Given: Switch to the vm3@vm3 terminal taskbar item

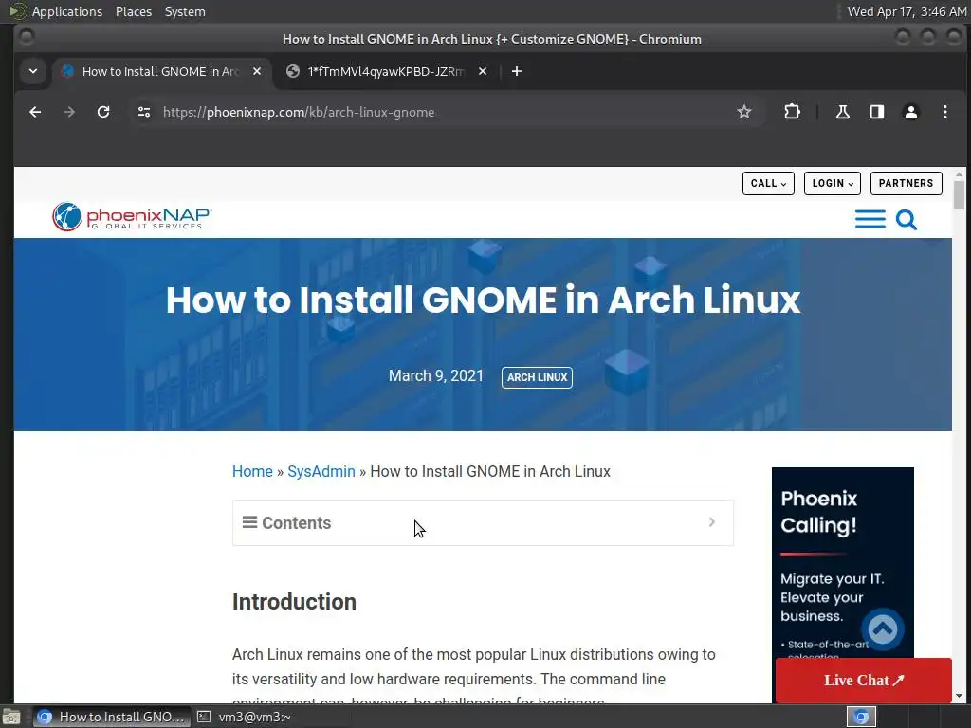Looking at the screenshot, I should pos(244,717).
